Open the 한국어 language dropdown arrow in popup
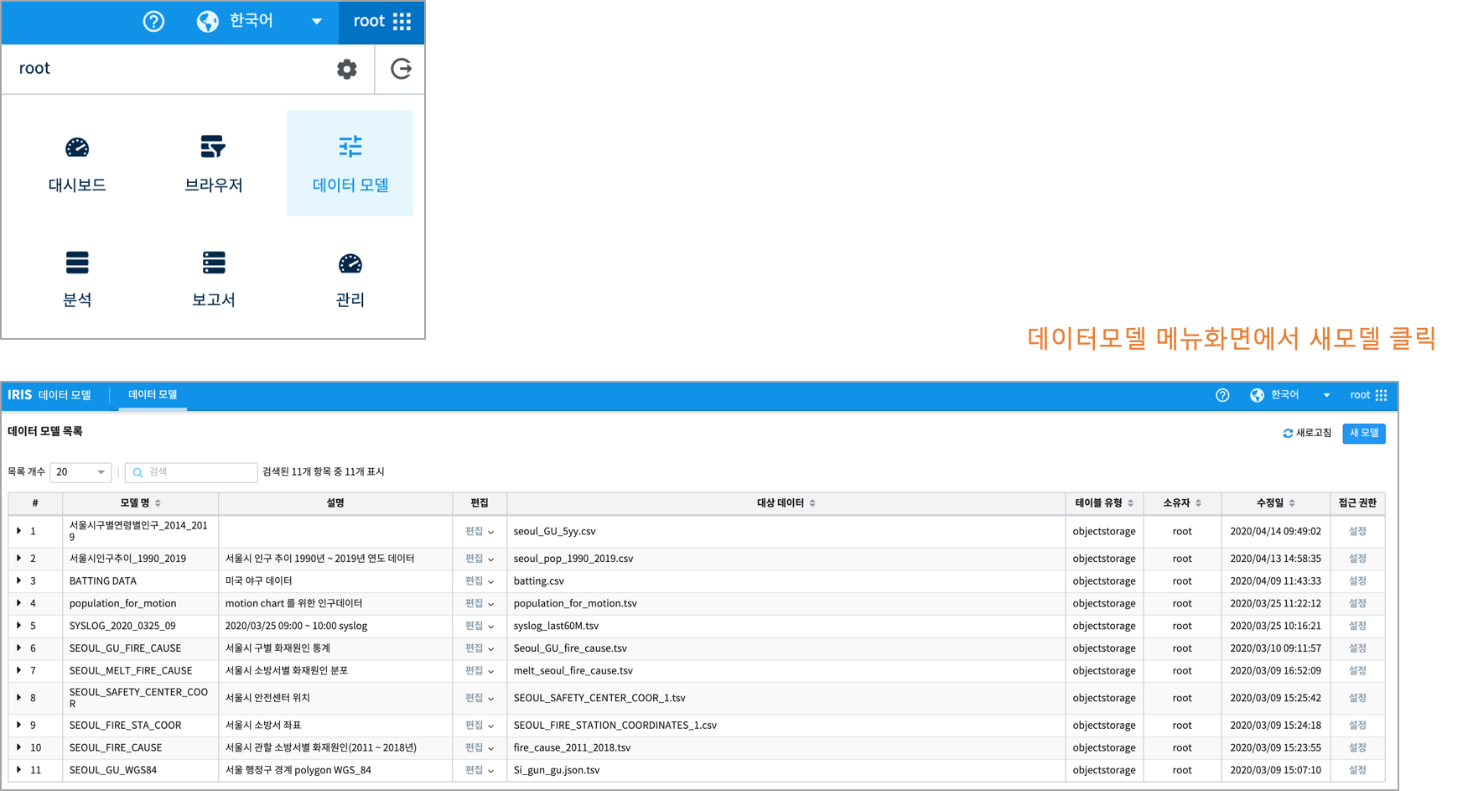This screenshot has width=1468, height=791. 316,22
